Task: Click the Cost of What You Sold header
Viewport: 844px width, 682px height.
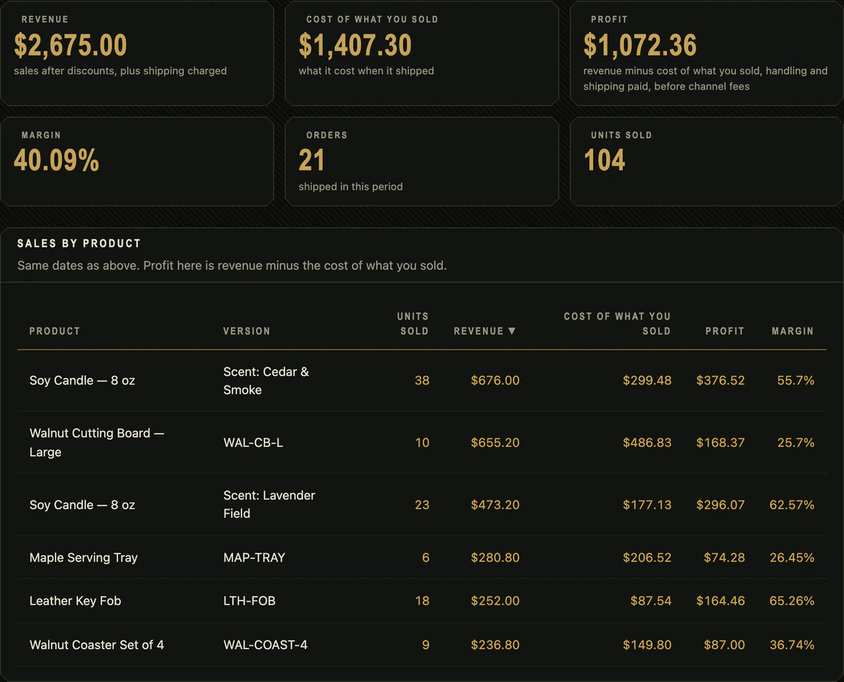Action: coord(617,323)
